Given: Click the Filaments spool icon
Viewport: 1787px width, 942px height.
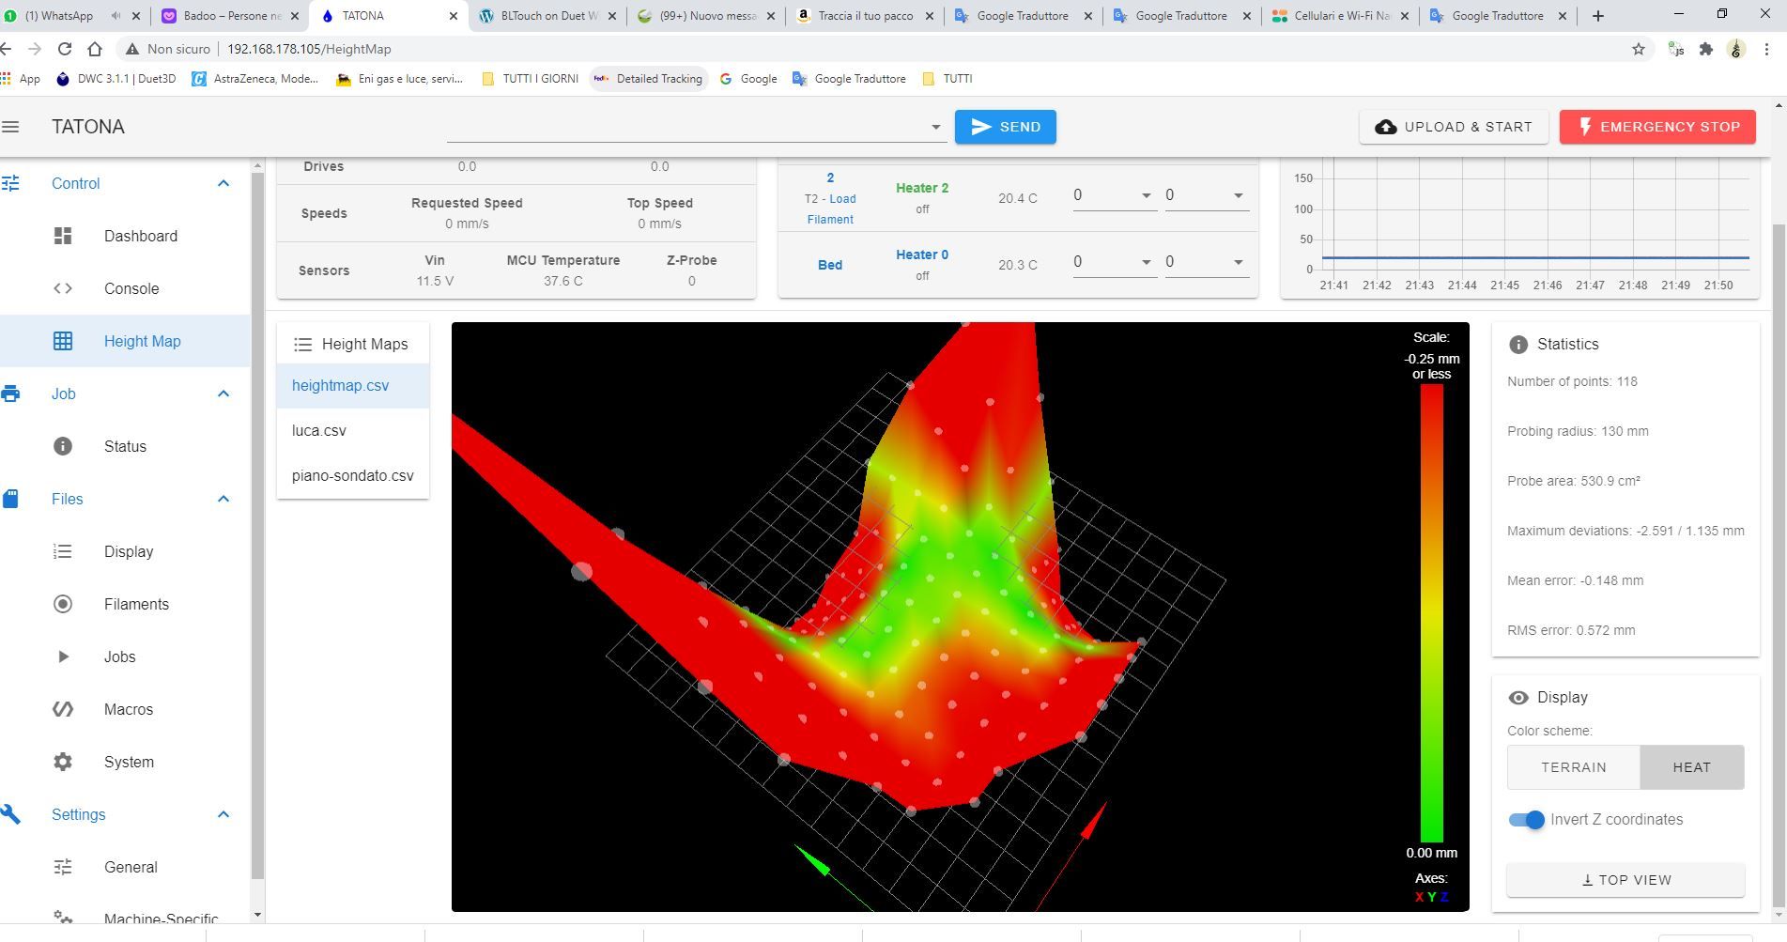Looking at the screenshot, I should coord(63,604).
